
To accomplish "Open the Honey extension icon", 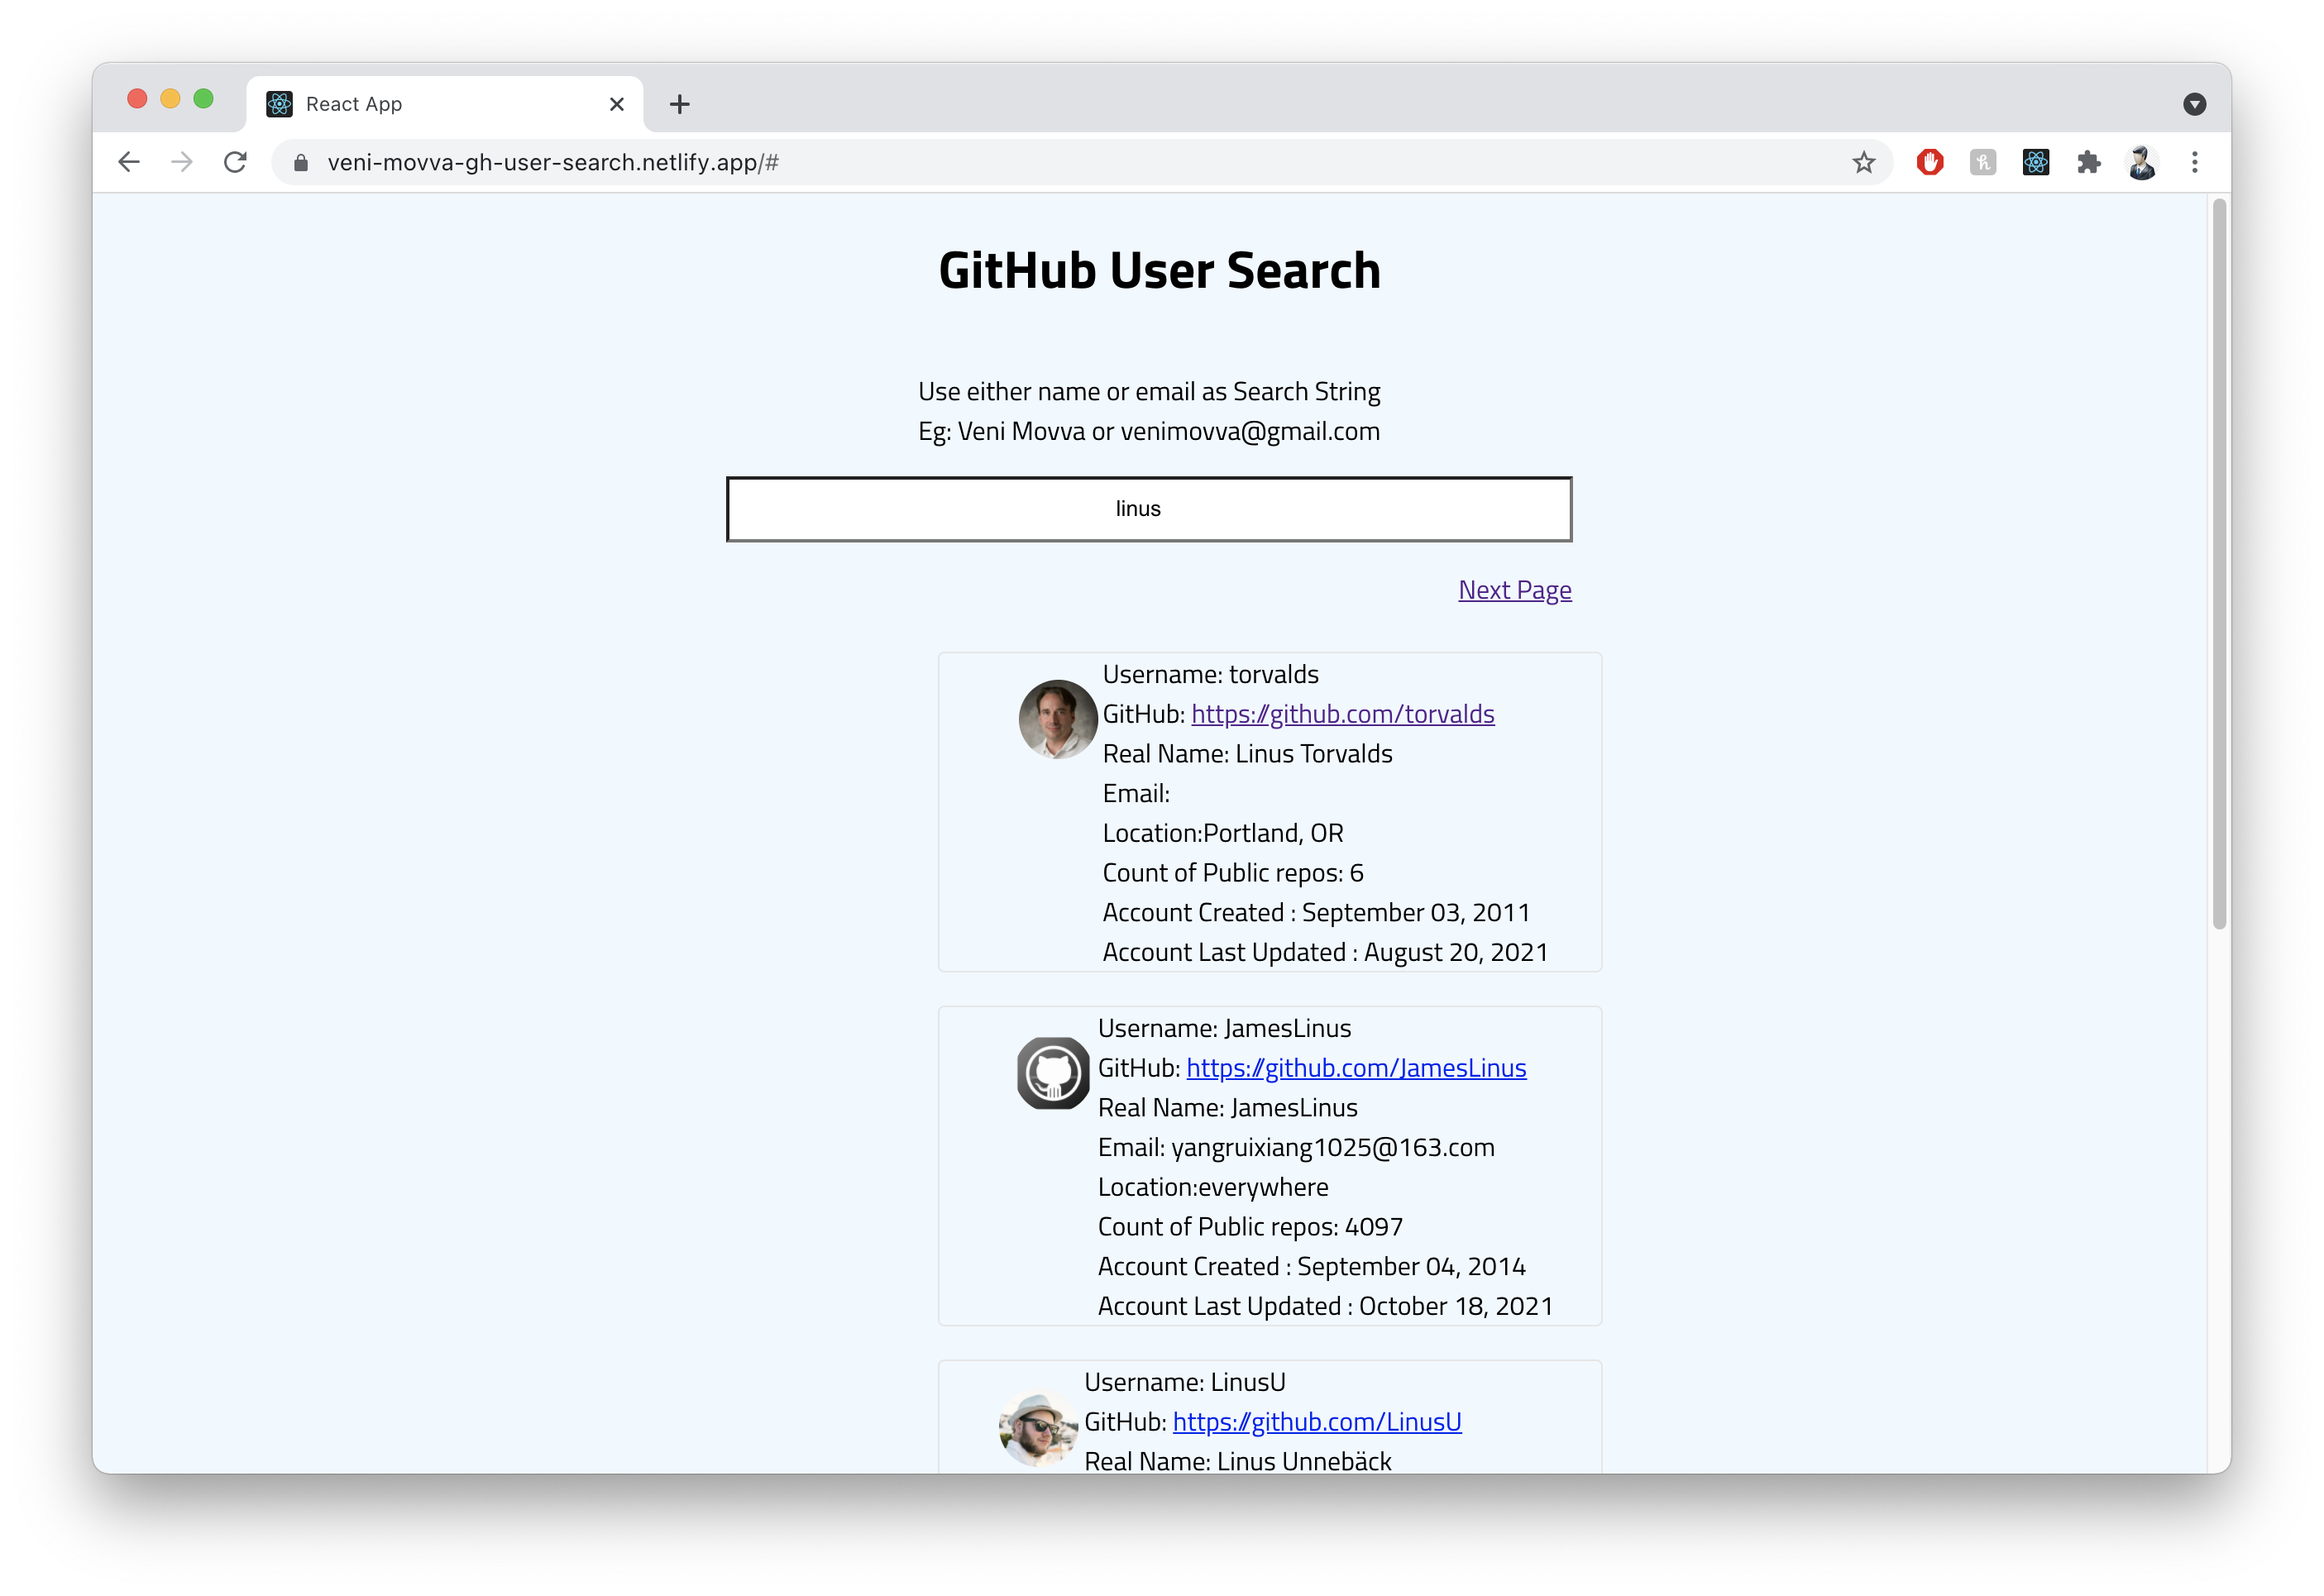I will pos(1982,162).
